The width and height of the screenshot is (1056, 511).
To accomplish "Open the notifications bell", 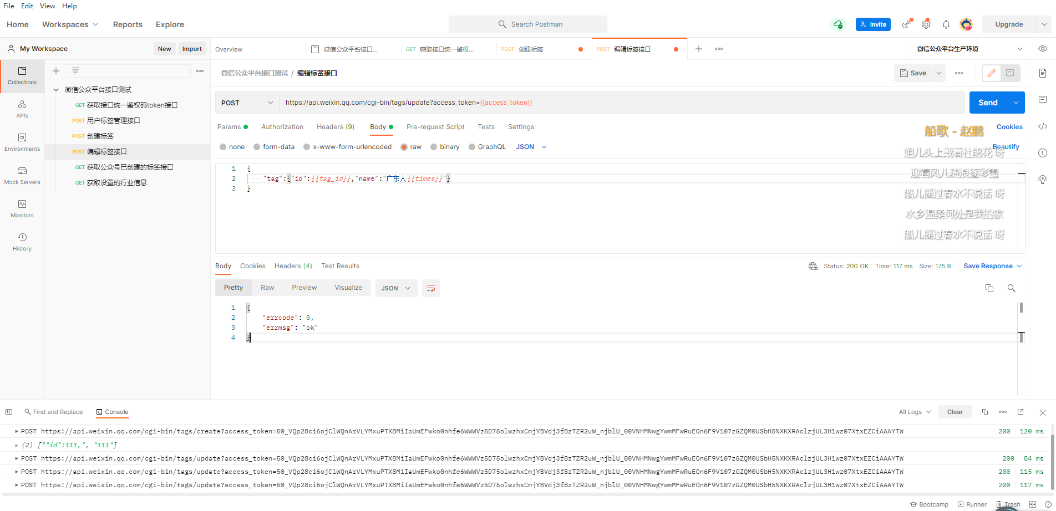I will point(946,24).
